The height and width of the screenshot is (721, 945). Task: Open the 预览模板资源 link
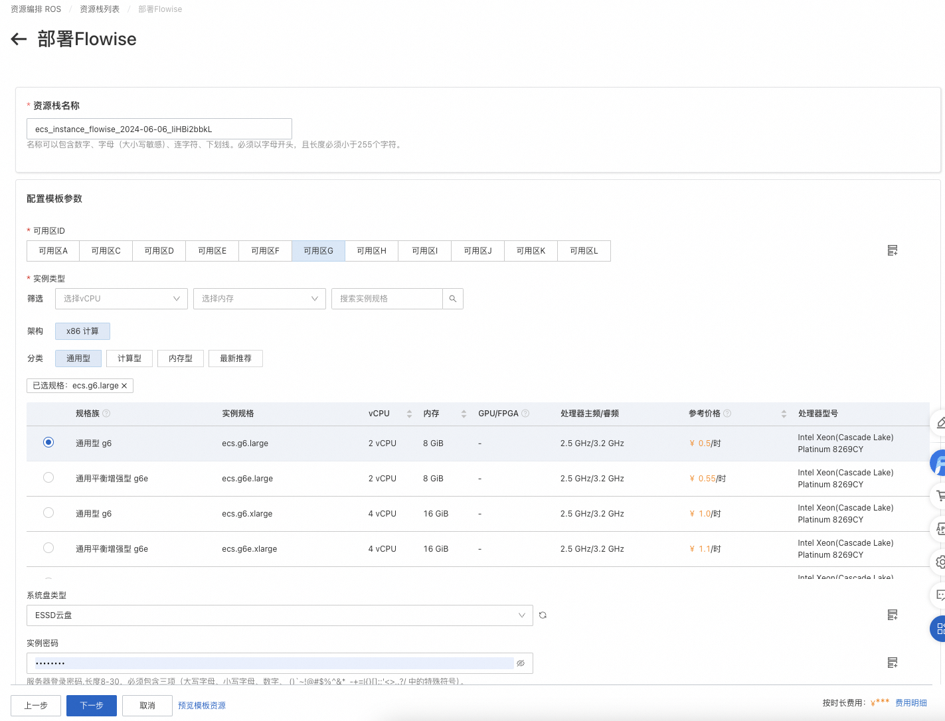click(x=202, y=706)
